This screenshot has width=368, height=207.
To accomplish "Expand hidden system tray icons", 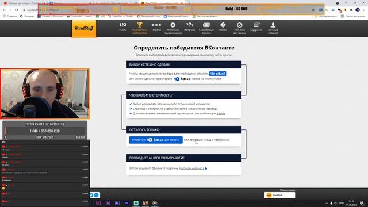I will (327, 203).
